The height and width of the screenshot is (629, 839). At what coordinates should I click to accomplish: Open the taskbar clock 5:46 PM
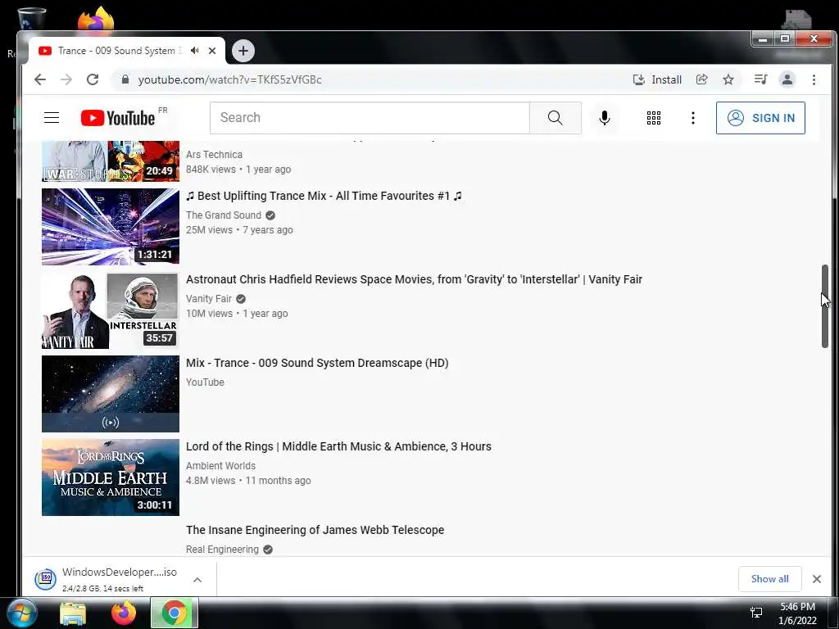[797, 613]
